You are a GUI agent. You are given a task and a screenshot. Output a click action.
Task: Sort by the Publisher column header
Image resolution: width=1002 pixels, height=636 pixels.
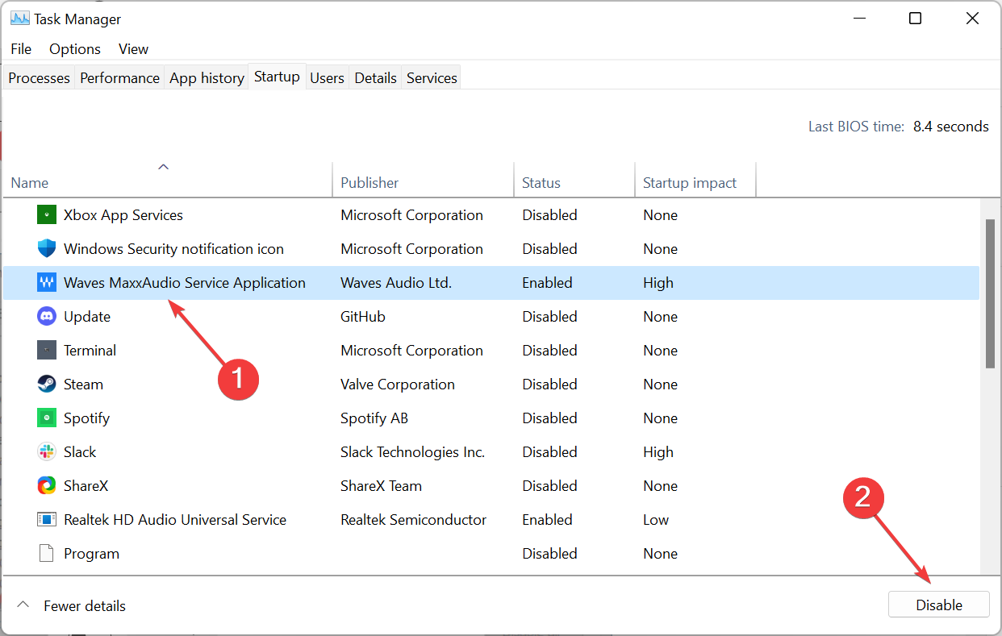tap(423, 179)
